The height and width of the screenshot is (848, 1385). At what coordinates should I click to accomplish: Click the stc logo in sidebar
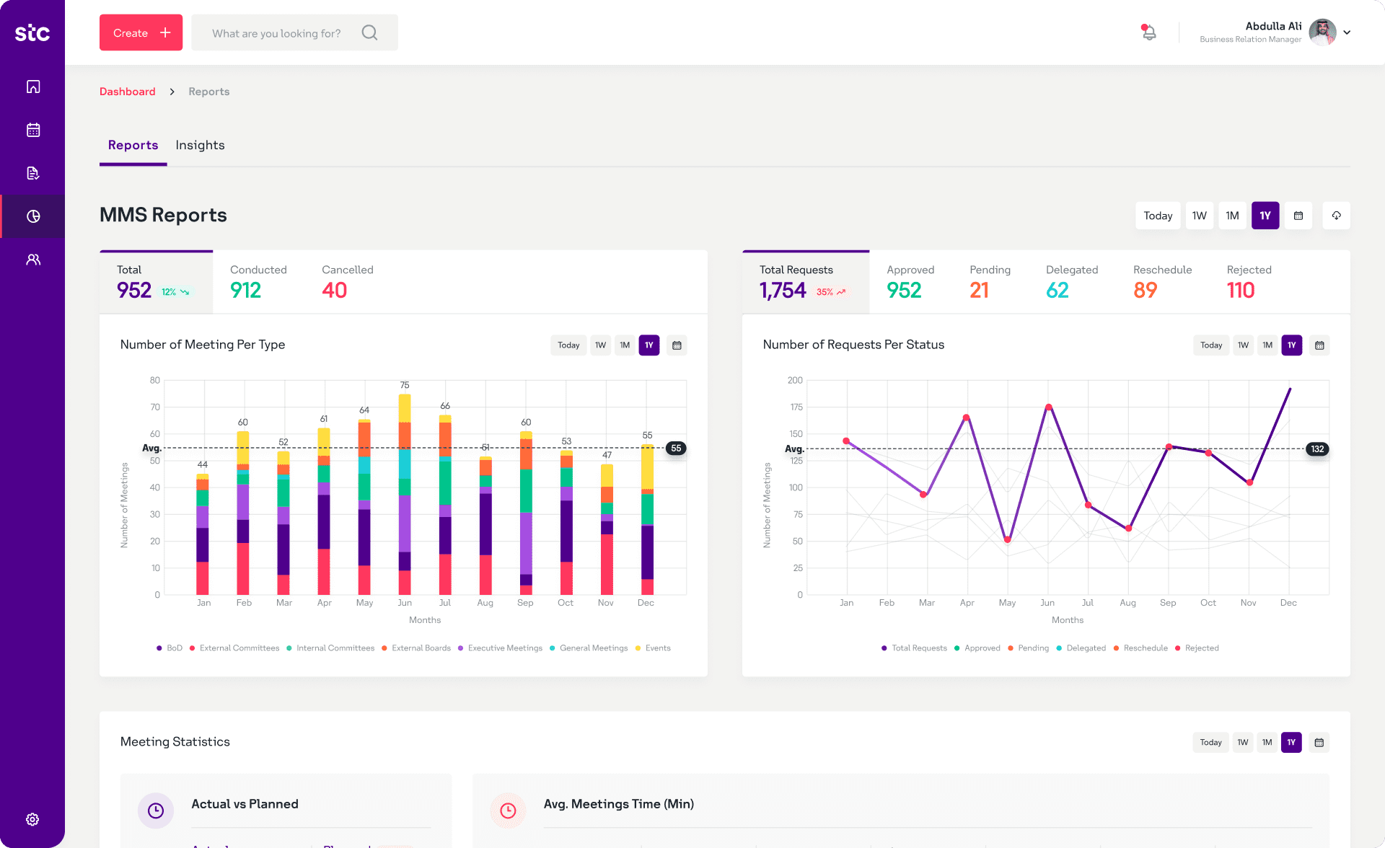[x=32, y=32]
